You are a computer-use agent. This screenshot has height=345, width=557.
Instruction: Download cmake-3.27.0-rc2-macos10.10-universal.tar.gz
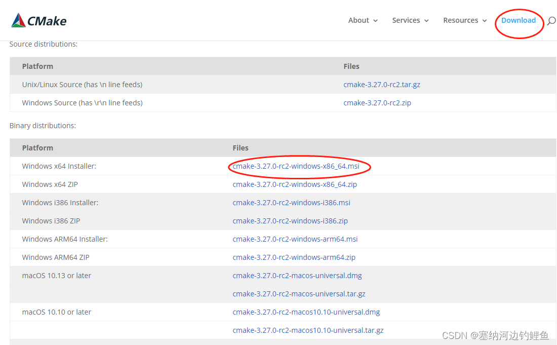(308, 330)
